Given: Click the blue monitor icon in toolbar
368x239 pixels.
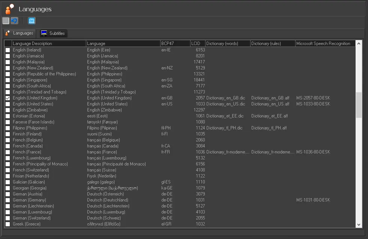Looking at the screenshot, I should pos(32,21).
